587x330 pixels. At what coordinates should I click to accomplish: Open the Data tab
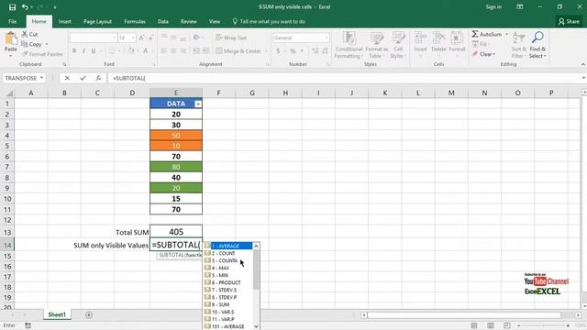pos(163,21)
